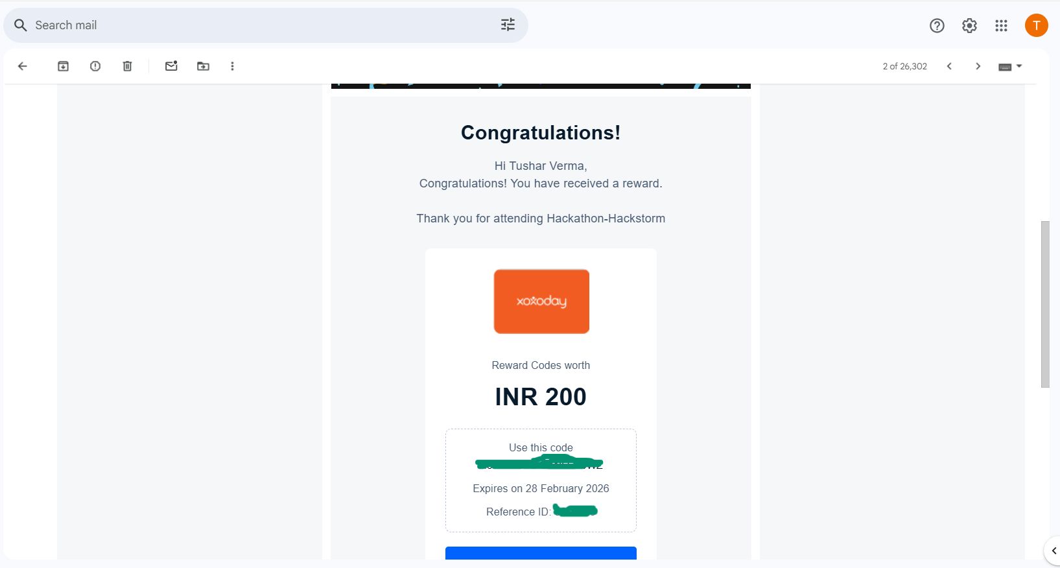The width and height of the screenshot is (1060, 568).
Task: Archive this email
Action: (63, 66)
